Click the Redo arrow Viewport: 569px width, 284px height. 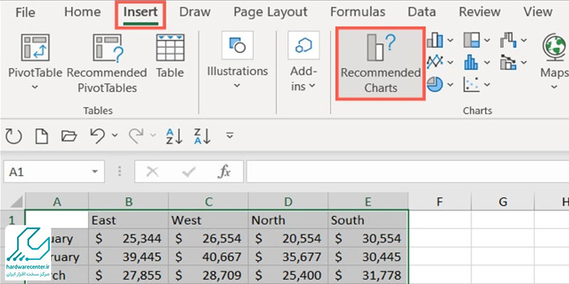point(137,136)
